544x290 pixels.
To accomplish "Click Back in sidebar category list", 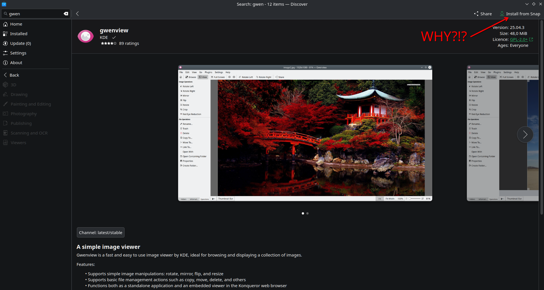I will 14,75.
